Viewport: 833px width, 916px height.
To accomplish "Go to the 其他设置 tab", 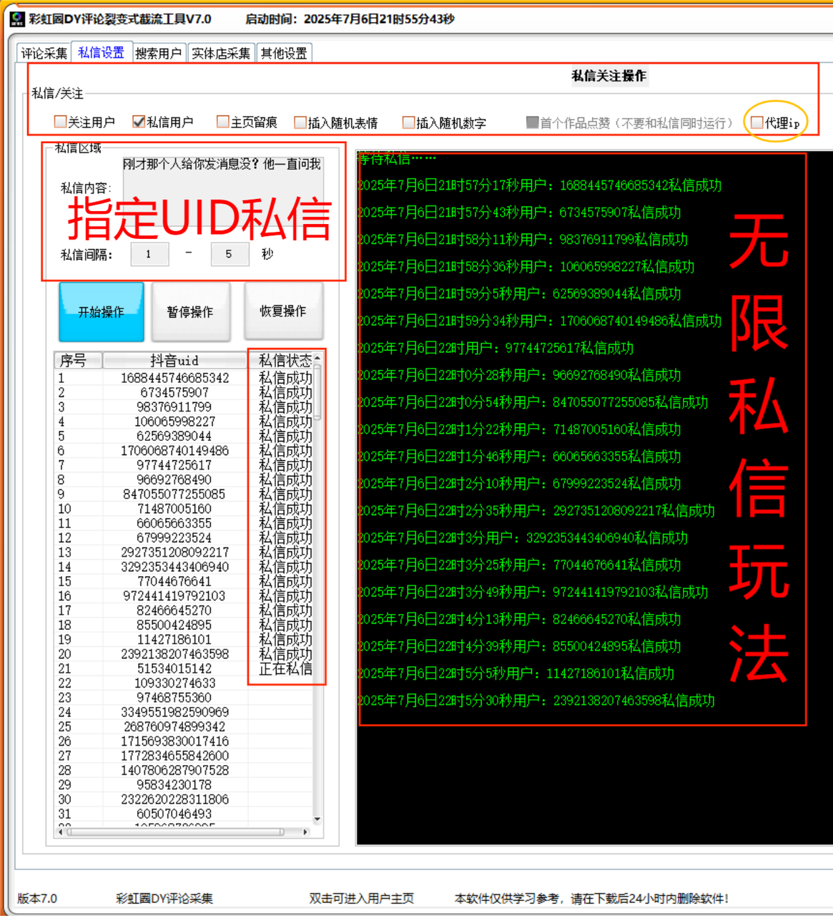I will pos(284,54).
